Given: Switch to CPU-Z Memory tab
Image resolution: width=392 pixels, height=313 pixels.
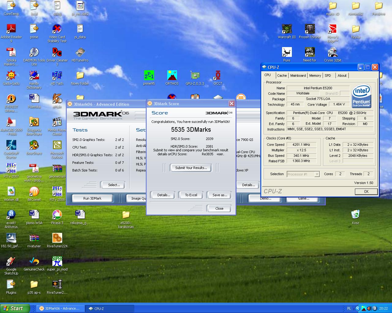Looking at the screenshot, I should [315, 75].
